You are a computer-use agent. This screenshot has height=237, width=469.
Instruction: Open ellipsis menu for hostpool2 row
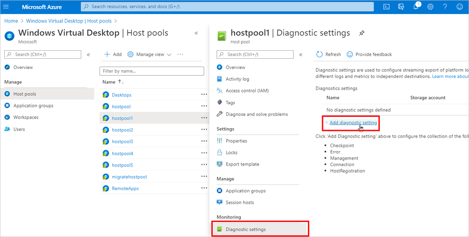(x=204, y=130)
